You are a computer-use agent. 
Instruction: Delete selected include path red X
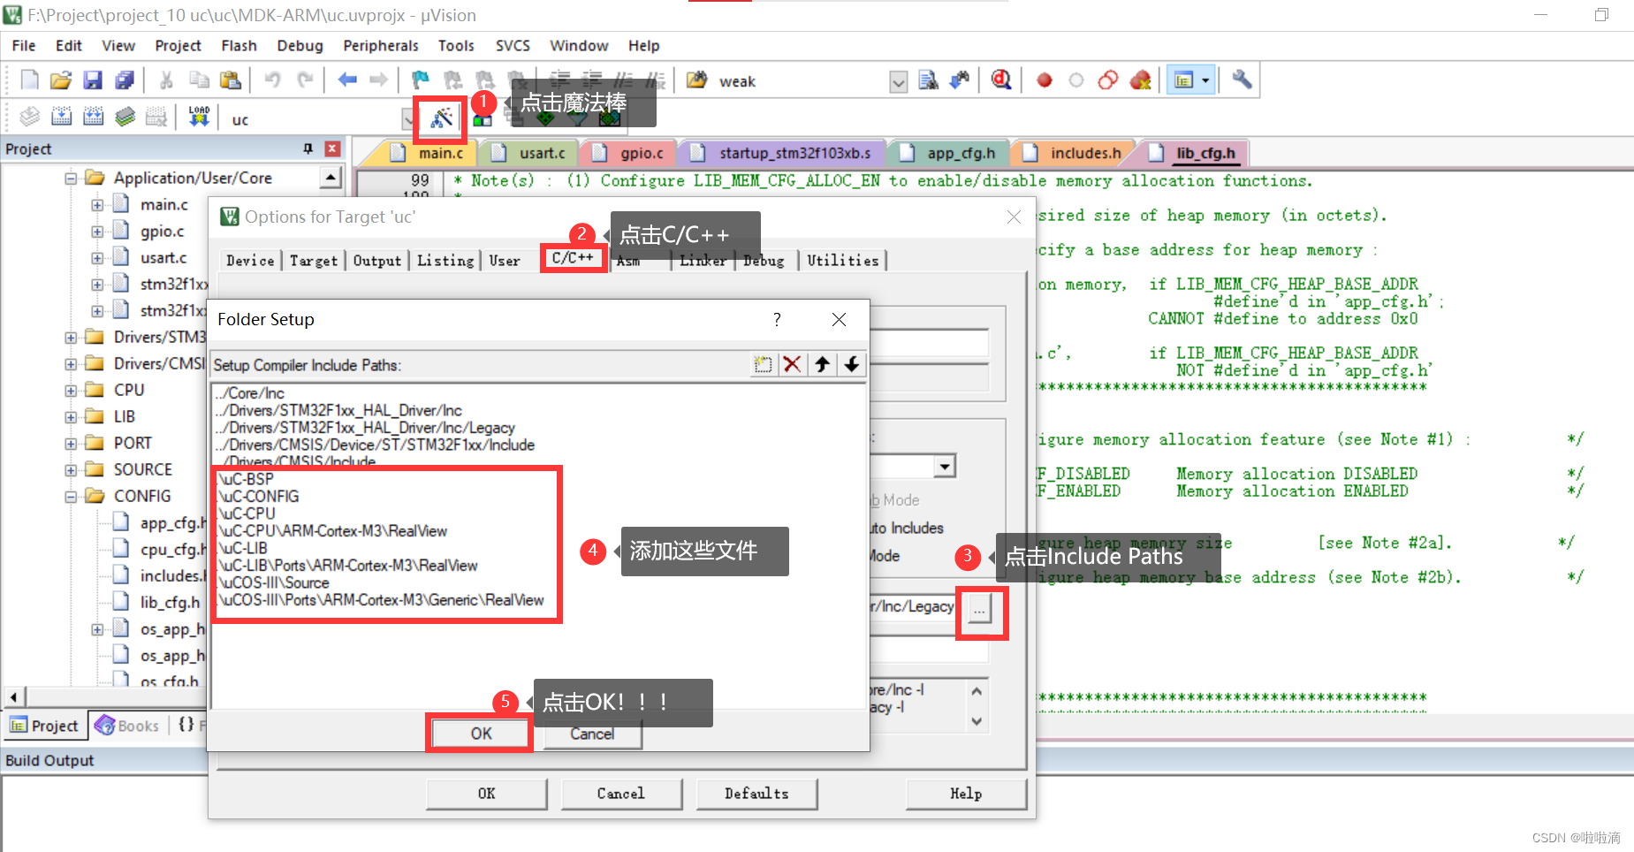pyautogui.click(x=792, y=364)
